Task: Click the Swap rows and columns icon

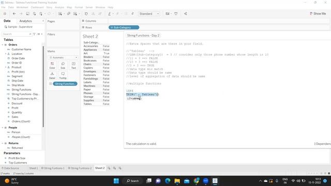Action: pos(86,14)
